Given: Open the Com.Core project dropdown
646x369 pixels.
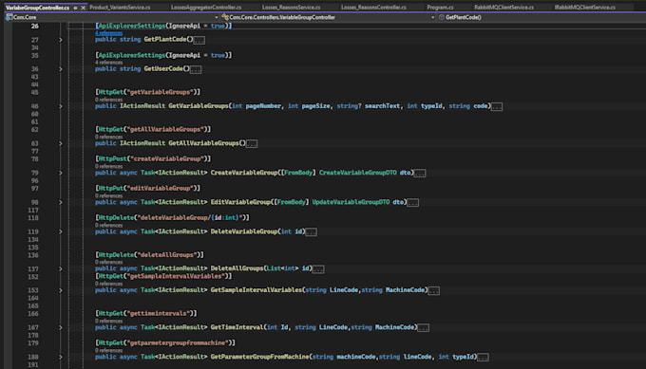Looking at the screenshot, I should coord(217,17).
